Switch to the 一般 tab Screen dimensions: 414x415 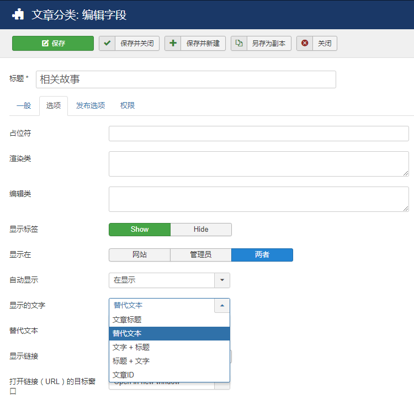click(24, 106)
